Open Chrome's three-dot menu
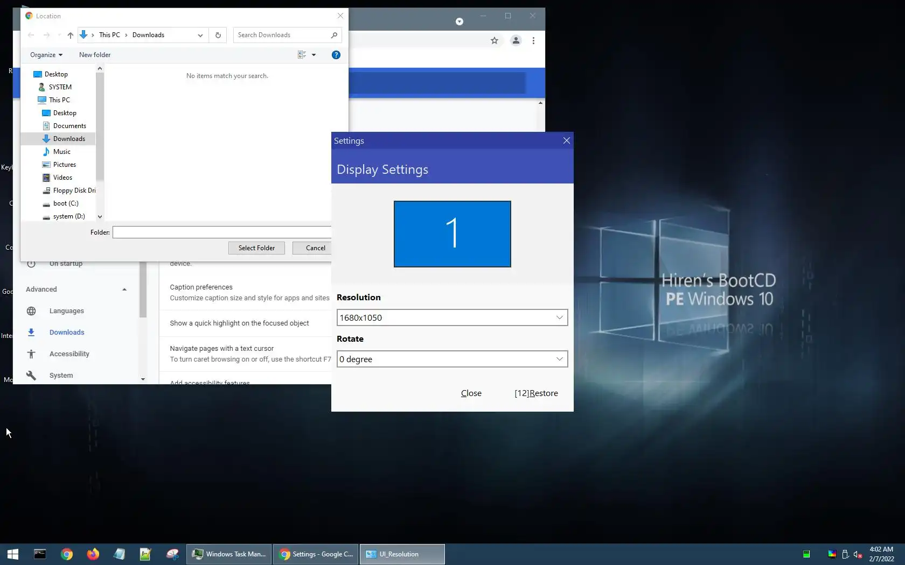The height and width of the screenshot is (565, 905). (533, 40)
